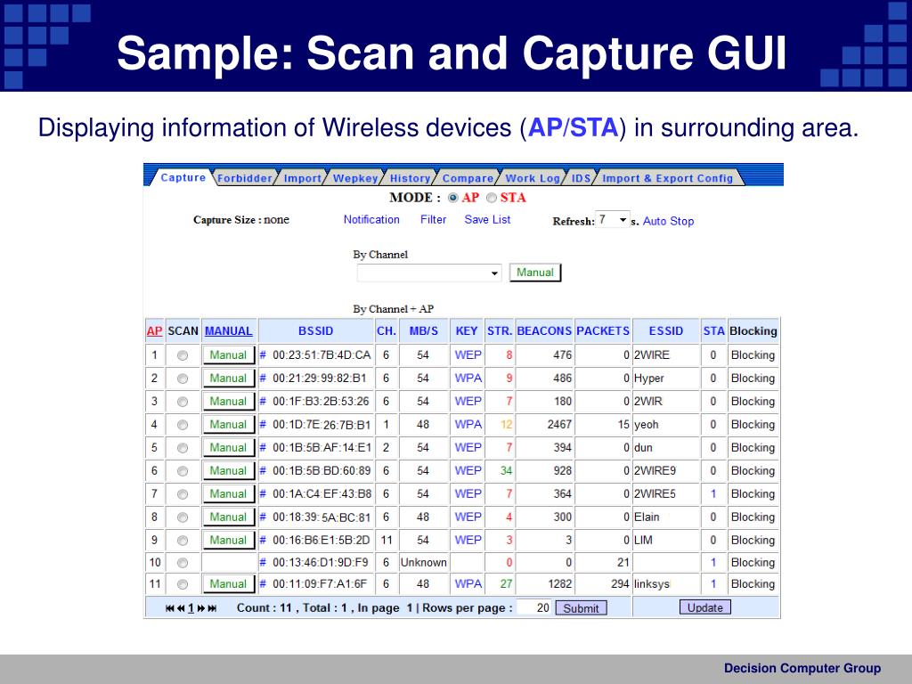This screenshot has height=684, width=912.
Task: Click Manual button beside By Channel dropdown
Action: (535, 273)
